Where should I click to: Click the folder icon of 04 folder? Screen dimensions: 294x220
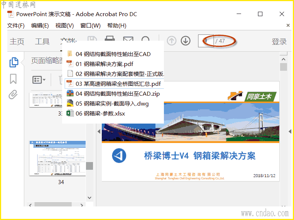[x=69, y=54]
